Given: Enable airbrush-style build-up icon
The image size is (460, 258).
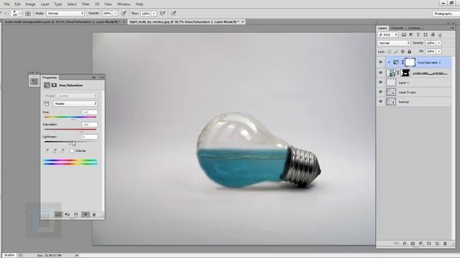Looking at the screenshot, I should (x=163, y=14).
